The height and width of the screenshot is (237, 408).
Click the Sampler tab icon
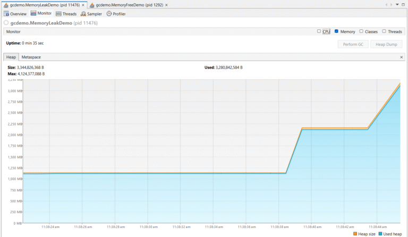coord(83,14)
